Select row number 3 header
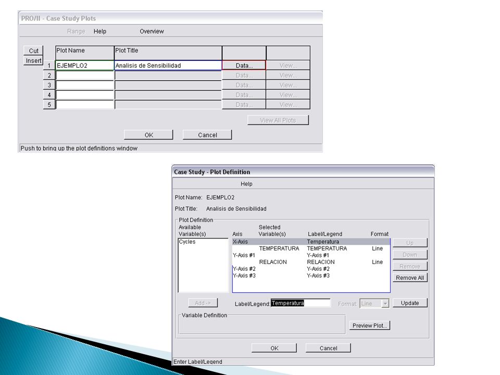The height and width of the screenshot is (375, 500). tap(49, 85)
